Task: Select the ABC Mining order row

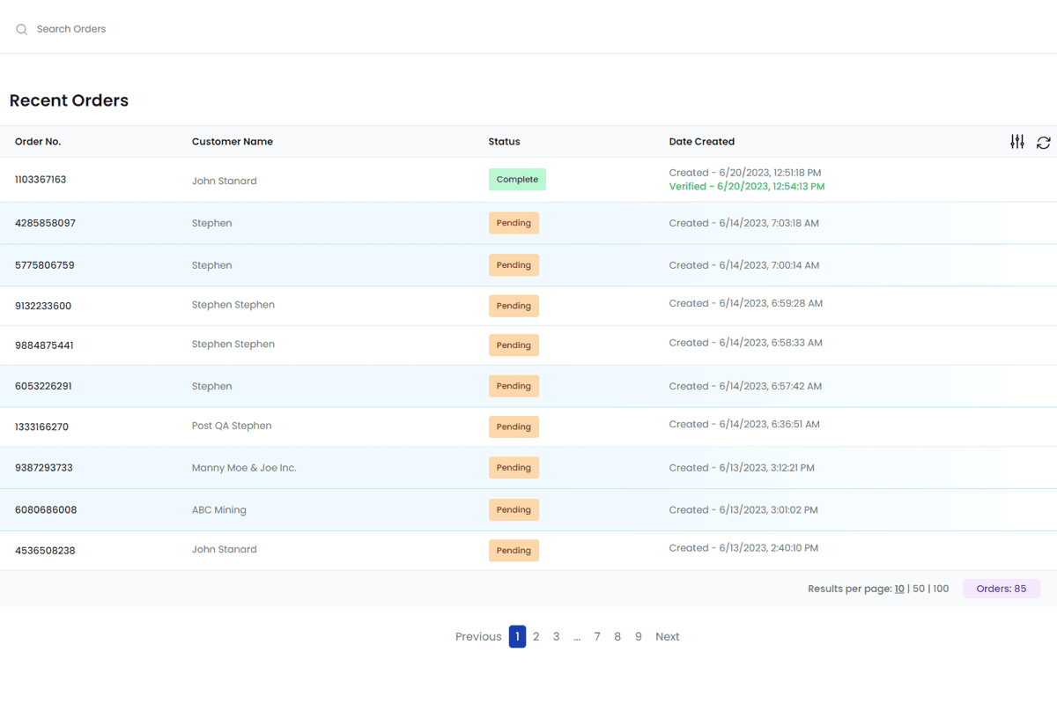Action: 219,510
